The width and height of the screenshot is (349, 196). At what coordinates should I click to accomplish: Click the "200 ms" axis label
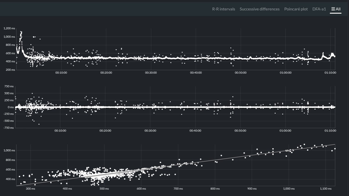pos(10,70)
